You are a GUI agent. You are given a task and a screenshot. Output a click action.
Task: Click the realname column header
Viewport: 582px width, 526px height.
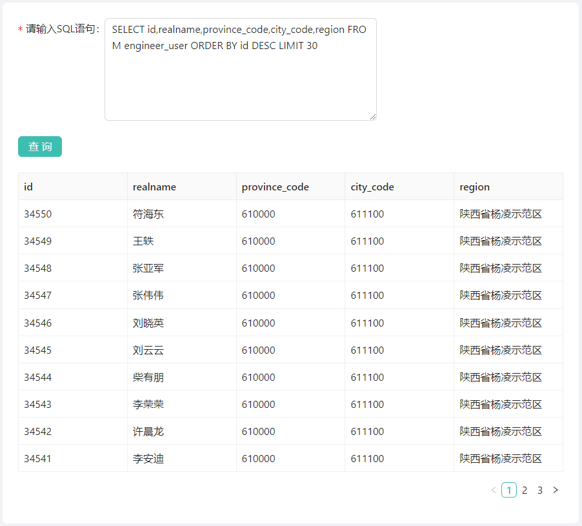(181, 187)
